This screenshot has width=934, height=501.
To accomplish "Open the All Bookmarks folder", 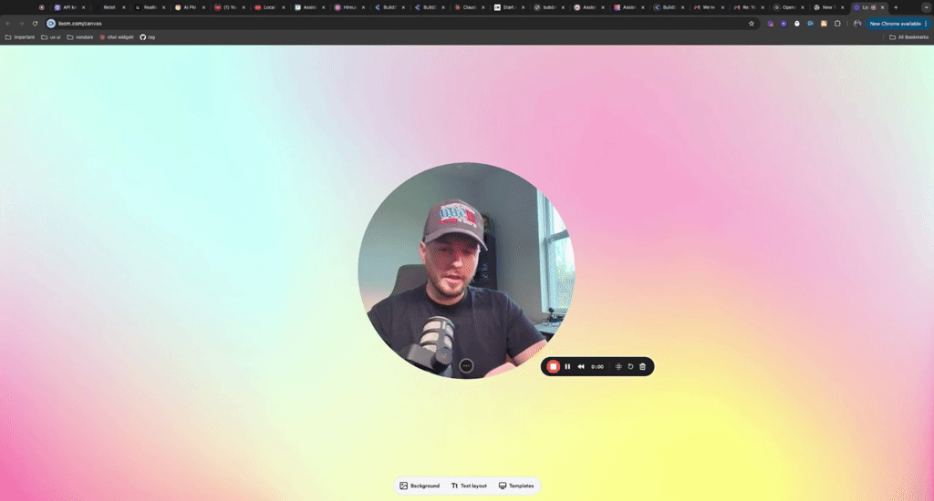I will (908, 36).
